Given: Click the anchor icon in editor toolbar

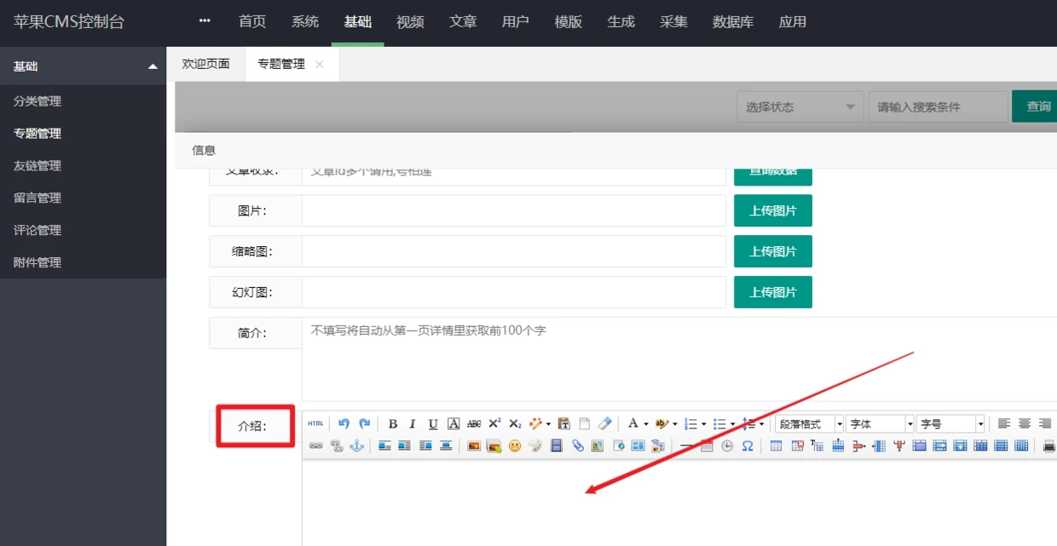Looking at the screenshot, I should [357, 445].
